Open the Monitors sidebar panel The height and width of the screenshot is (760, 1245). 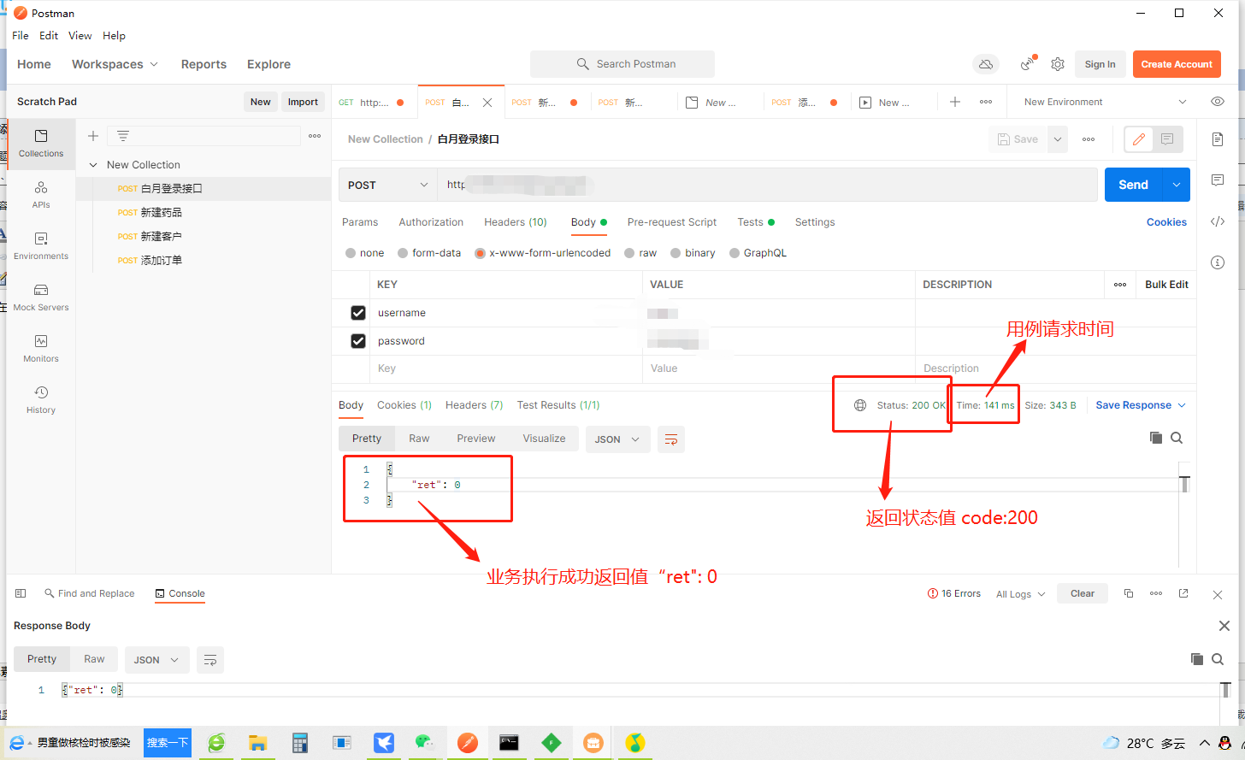(x=41, y=349)
